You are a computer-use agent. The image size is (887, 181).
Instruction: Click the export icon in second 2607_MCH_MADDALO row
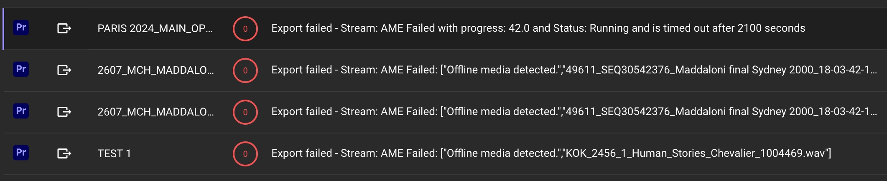64,112
